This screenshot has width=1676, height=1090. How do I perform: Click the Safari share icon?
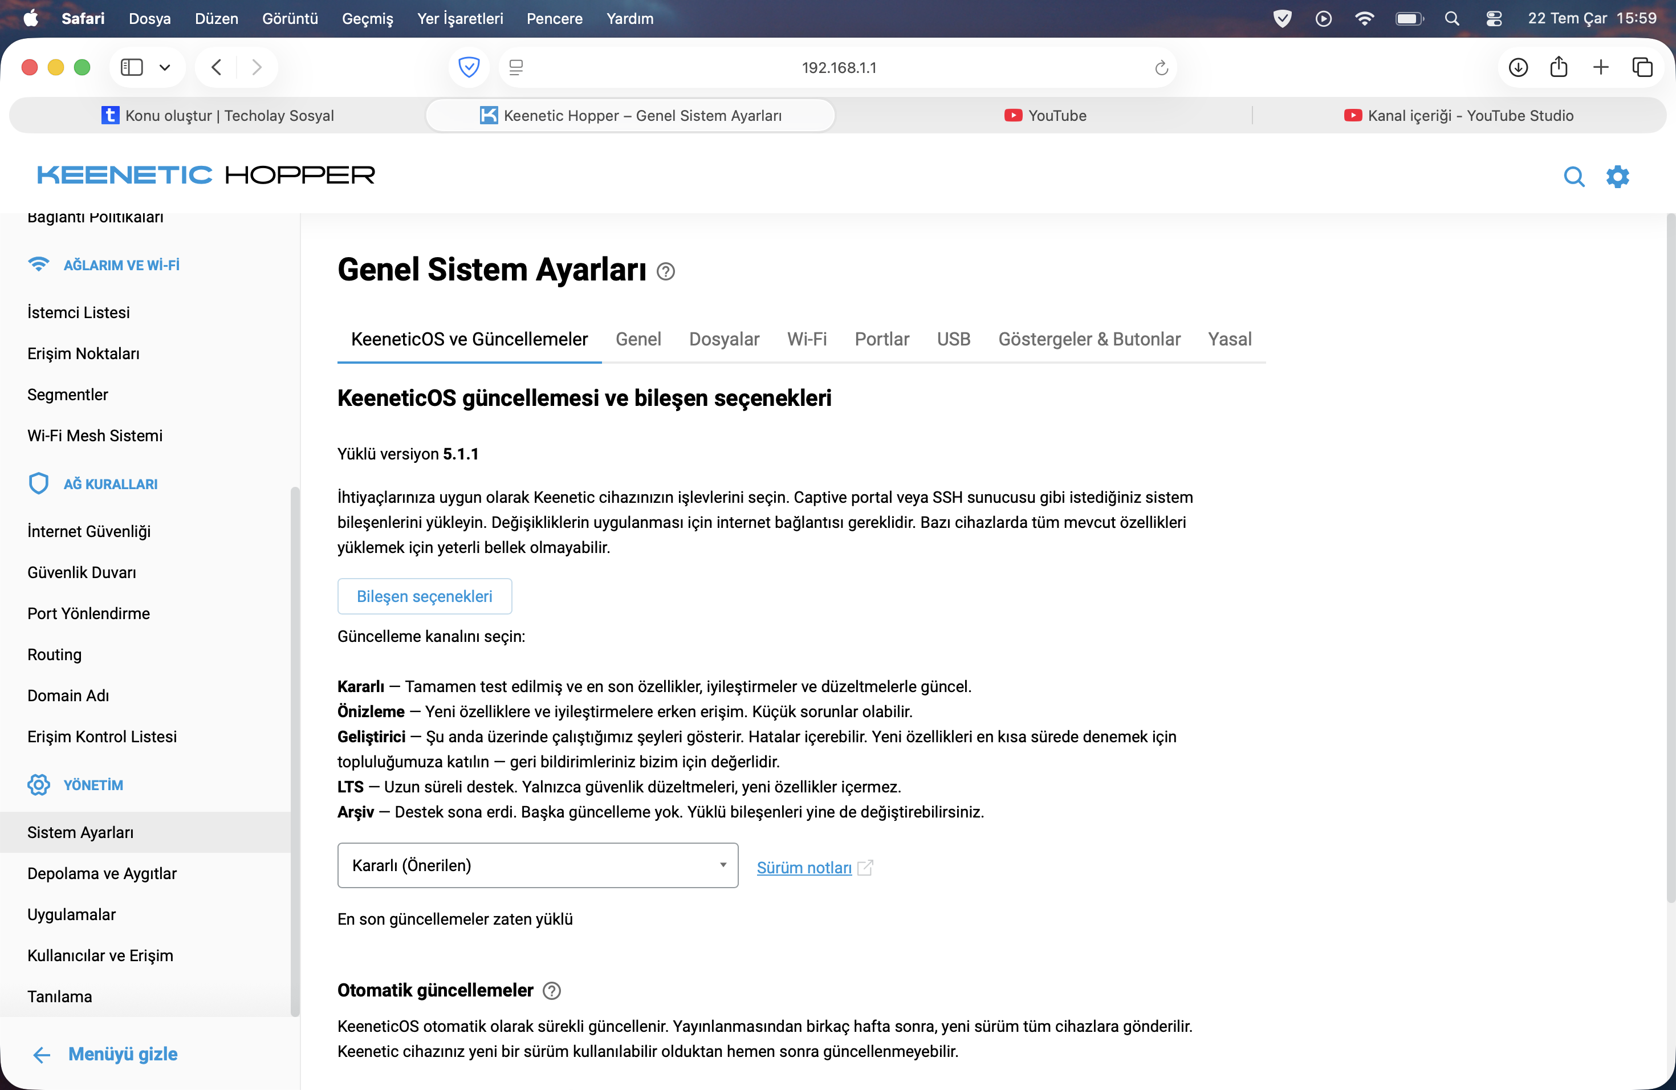click(x=1559, y=67)
